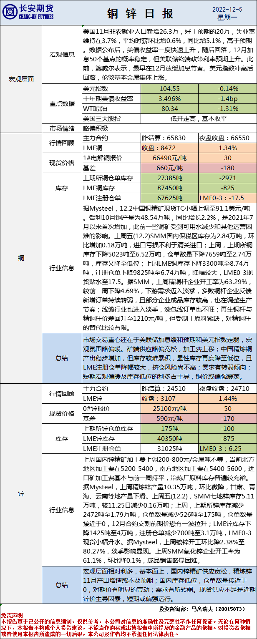Click the -875 change cell
Screen dimensions: 257x639
(x=227, y=438)
